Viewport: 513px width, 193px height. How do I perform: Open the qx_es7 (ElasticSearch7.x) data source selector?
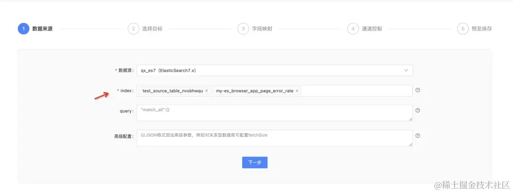tap(275, 70)
